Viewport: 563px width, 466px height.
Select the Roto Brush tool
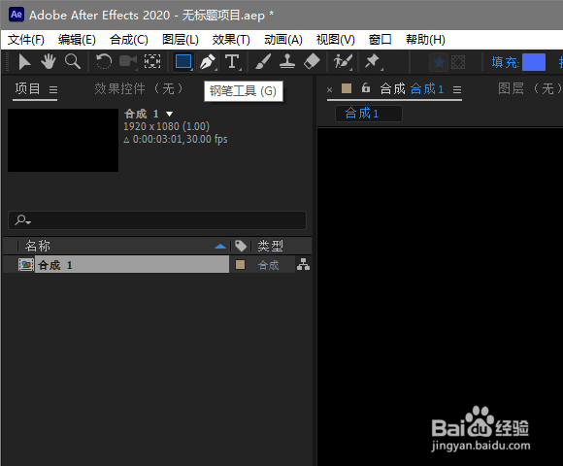click(x=343, y=62)
